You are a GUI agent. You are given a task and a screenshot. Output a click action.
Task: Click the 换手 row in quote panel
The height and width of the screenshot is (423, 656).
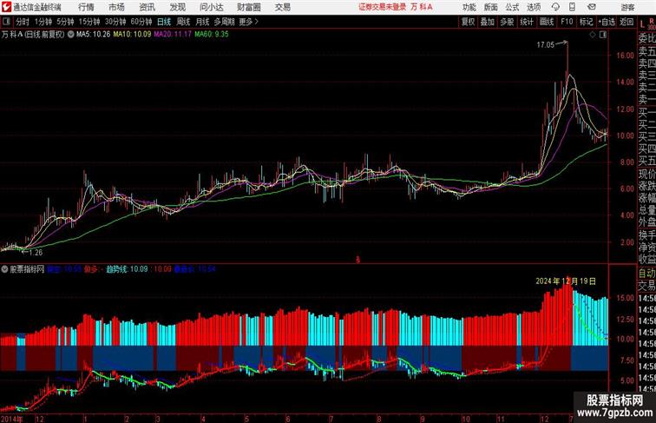(x=646, y=235)
